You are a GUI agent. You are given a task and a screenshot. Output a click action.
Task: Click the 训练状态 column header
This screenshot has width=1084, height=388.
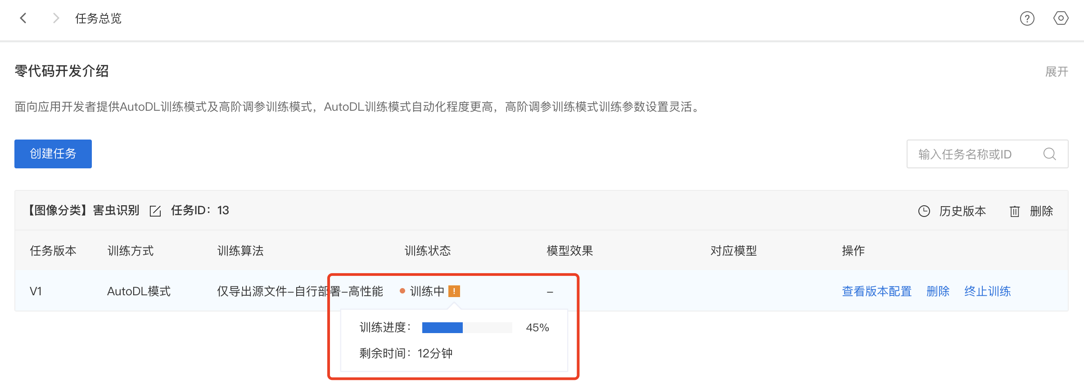(x=428, y=251)
